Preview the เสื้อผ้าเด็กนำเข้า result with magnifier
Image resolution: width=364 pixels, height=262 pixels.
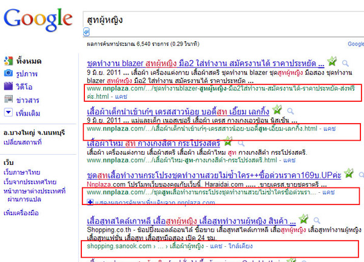click(291, 112)
